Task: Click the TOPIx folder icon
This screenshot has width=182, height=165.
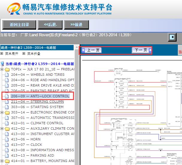Action: point(7,69)
